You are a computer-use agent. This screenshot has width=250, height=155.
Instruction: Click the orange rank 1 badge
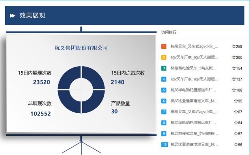tap(164, 47)
